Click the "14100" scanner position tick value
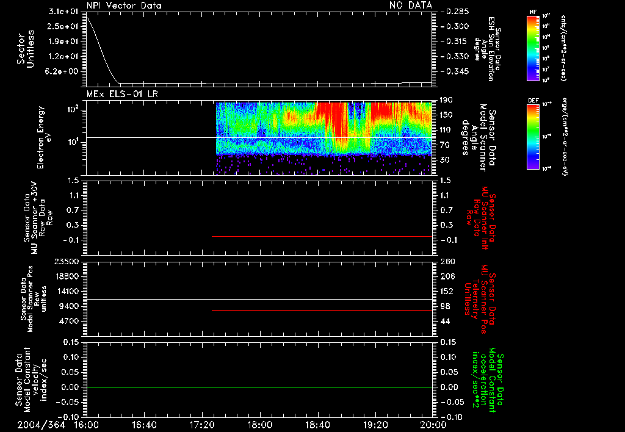Viewport: 625px width, 432px height. [x=67, y=291]
